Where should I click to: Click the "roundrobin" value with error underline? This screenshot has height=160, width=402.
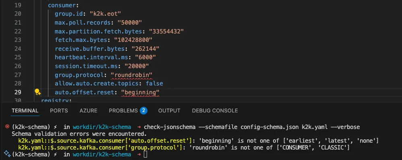pos(132,75)
